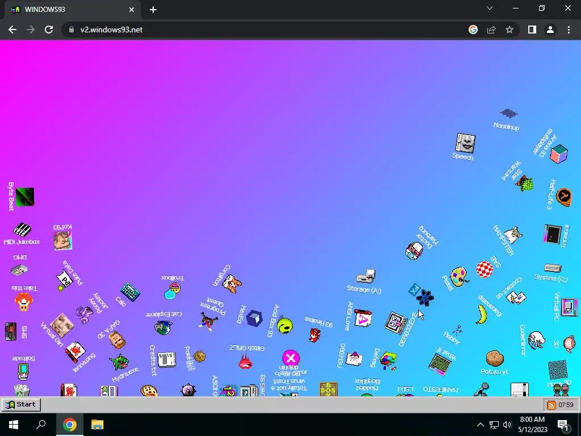Launch the Potato.yt potato icon

coord(495,358)
